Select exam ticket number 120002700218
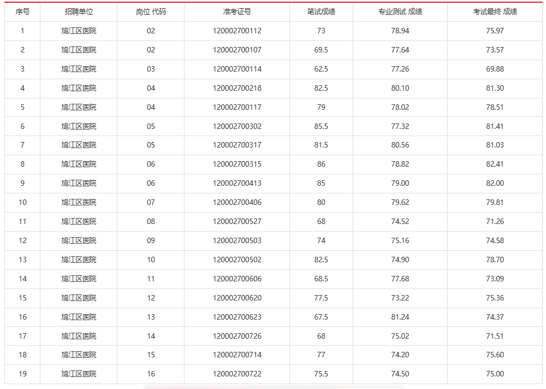This screenshot has height=389, width=546. (237, 89)
